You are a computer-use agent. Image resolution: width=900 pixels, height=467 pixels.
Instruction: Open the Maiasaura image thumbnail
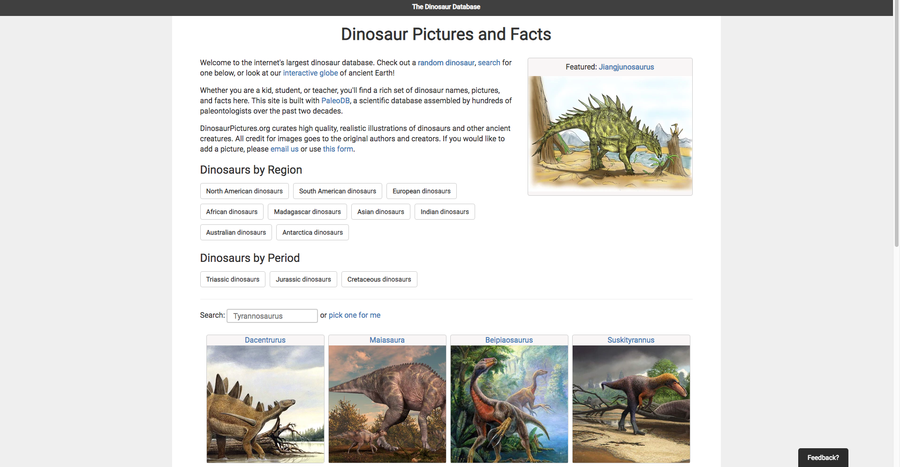tap(387, 404)
